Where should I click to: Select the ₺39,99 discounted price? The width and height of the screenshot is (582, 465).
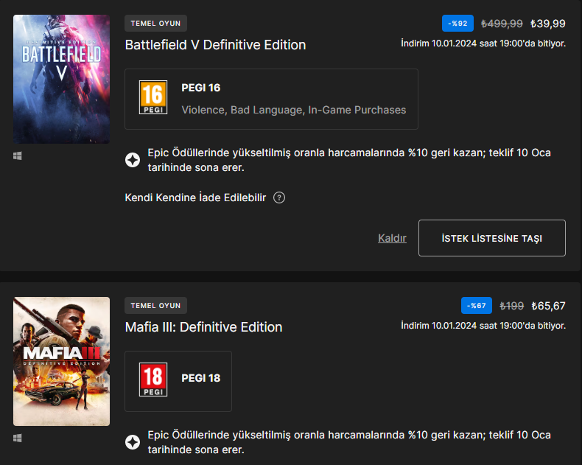[x=548, y=24]
